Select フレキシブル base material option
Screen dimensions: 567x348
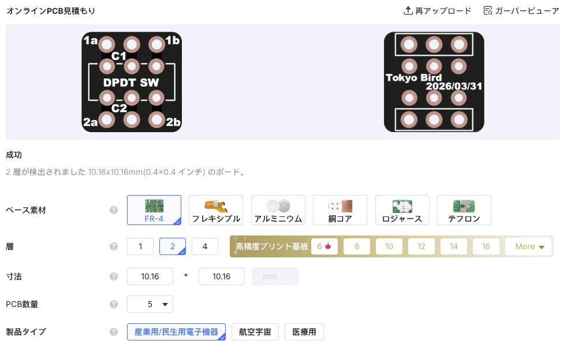(216, 210)
